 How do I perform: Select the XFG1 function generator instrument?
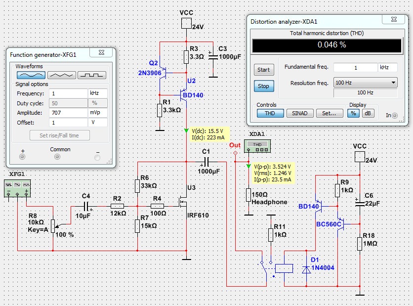point(17,188)
